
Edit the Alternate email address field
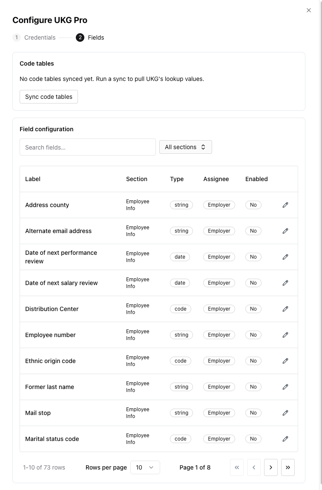(x=285, y=231)
